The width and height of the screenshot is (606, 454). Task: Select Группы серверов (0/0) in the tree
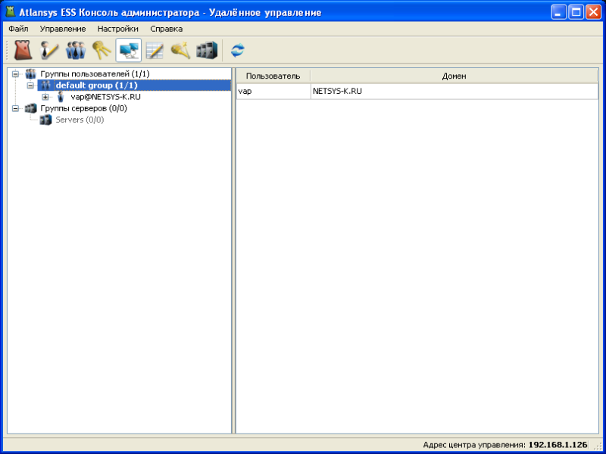click(x=83, y=108)
